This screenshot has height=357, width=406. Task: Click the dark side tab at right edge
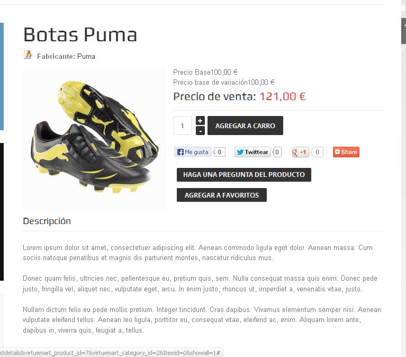pos(404,31)
